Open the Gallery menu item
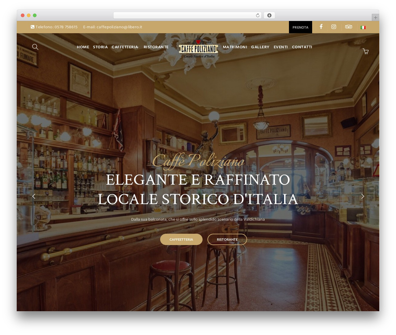The height and width of the screenshot is (335, 396). click(x=260, y=47)
